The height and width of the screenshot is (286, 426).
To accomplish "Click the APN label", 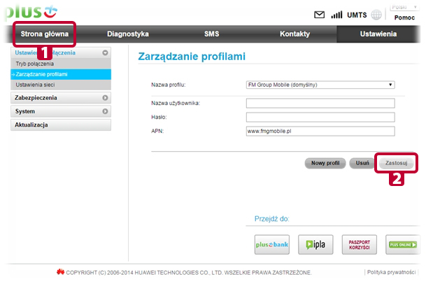I will click(157, 131).
